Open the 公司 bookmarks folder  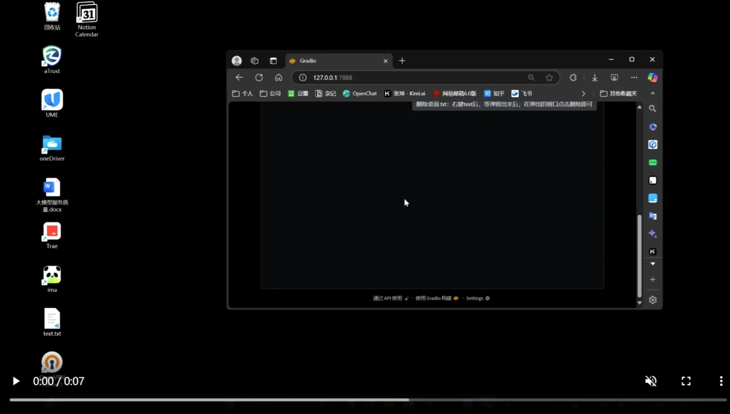[270, 94]
